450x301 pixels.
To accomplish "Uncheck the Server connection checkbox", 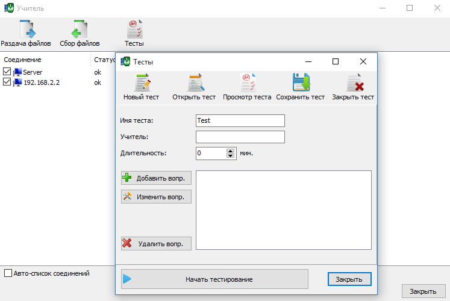I will click(x=7, y=72).
